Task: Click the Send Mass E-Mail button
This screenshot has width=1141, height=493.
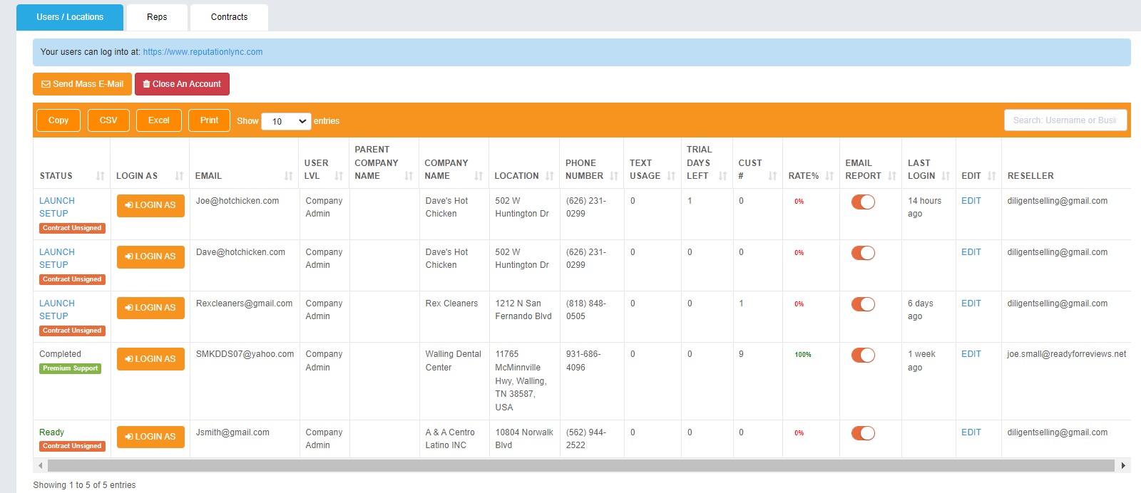Action: [82, 84]
